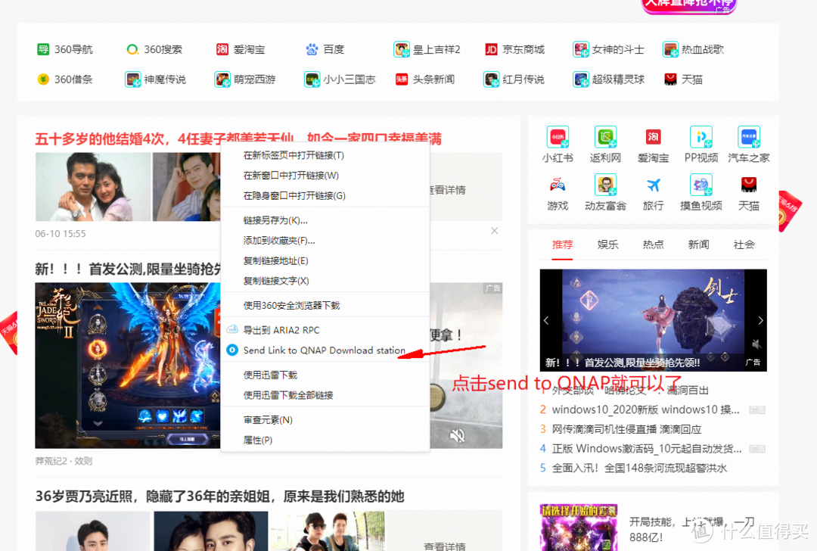Choose 使用迅雷下载全部链接
This screenshot has width=817, height=551.
[x=325, y=395]
